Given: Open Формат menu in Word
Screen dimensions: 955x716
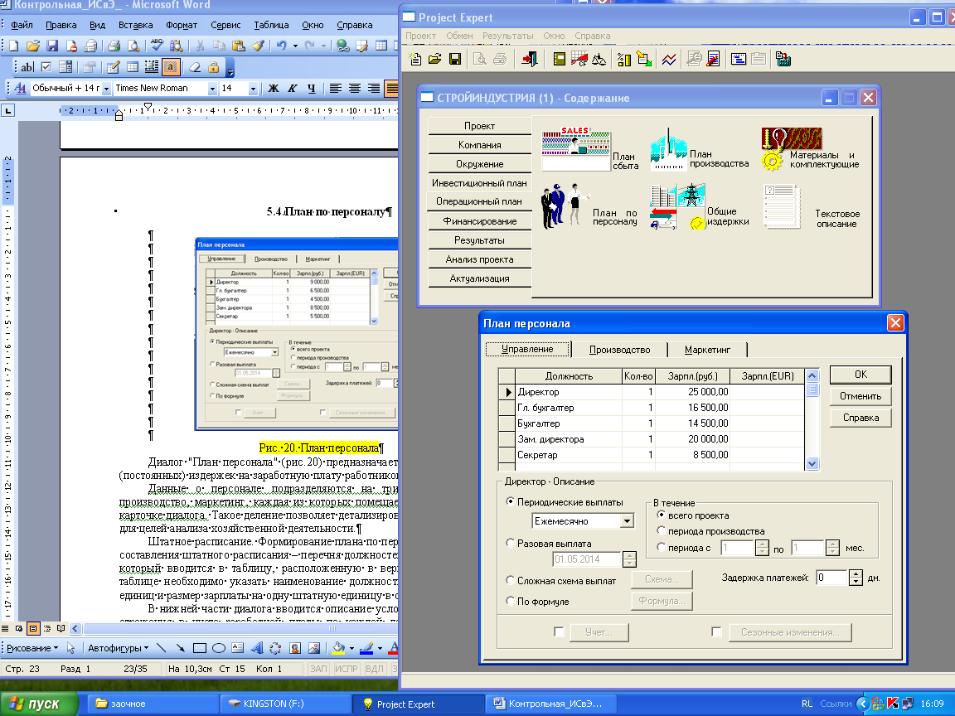Looking at the screenshot, I should click(x=182, y=25).
